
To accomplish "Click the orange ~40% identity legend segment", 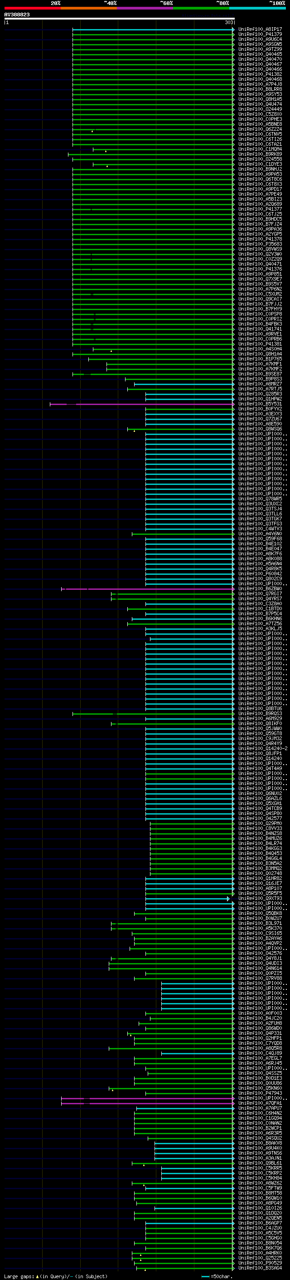I will pos(89,8).
